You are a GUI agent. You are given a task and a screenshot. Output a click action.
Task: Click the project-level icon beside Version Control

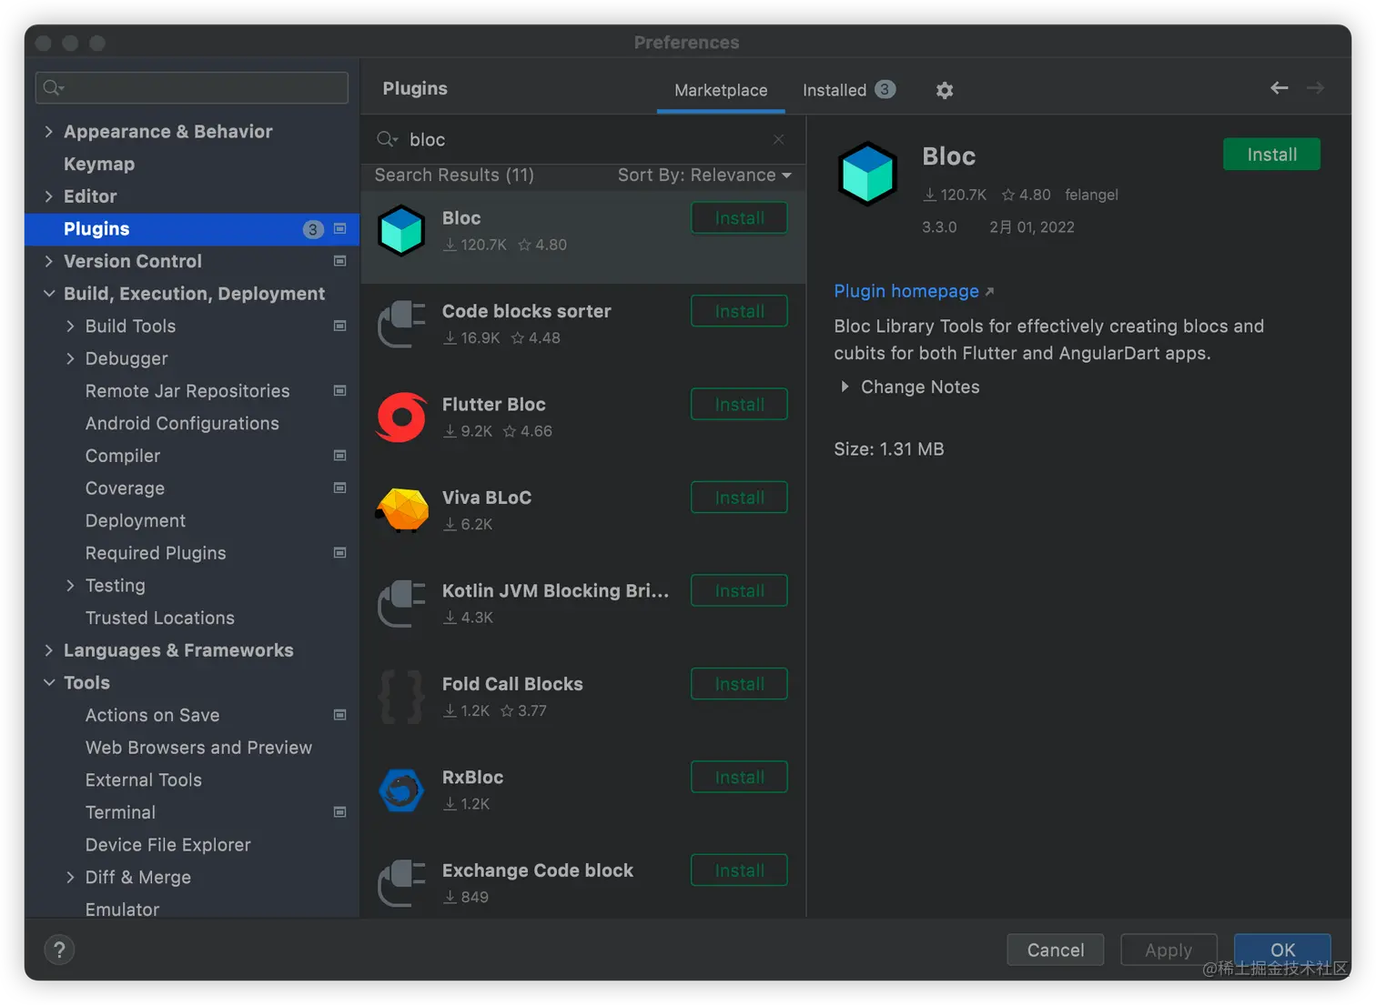click(339, 261)
